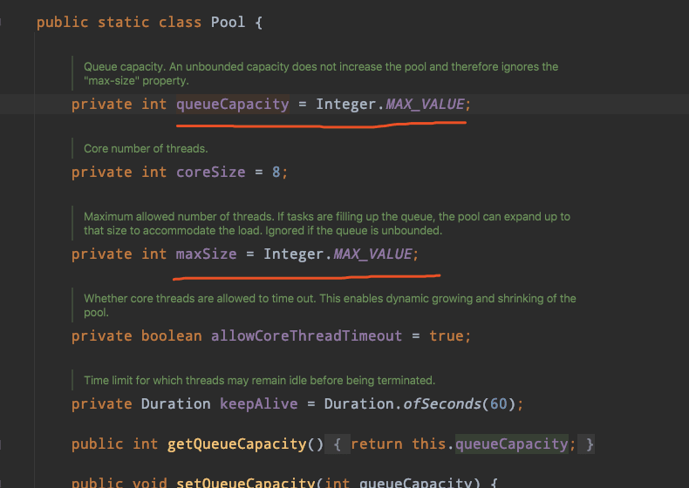Click the setQueueCapacity method name
Screen dimensions: 689x488
[x=245, y=483]
